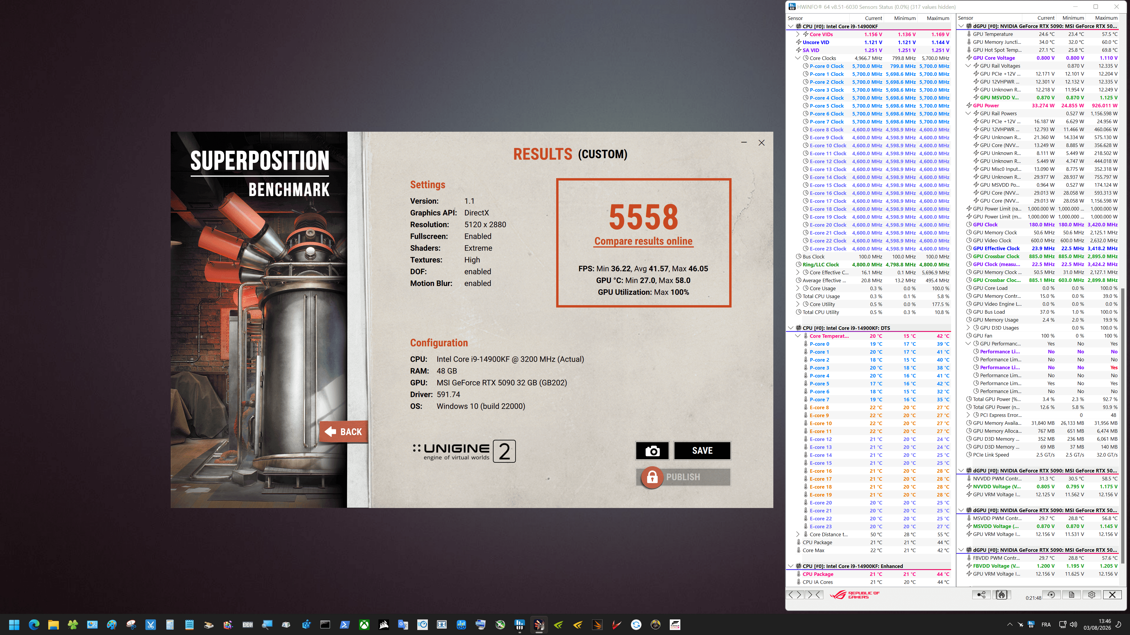
Task: Collapse the CPU DTS sensor group
Action: pyautogui.click(x=791, y=328)
